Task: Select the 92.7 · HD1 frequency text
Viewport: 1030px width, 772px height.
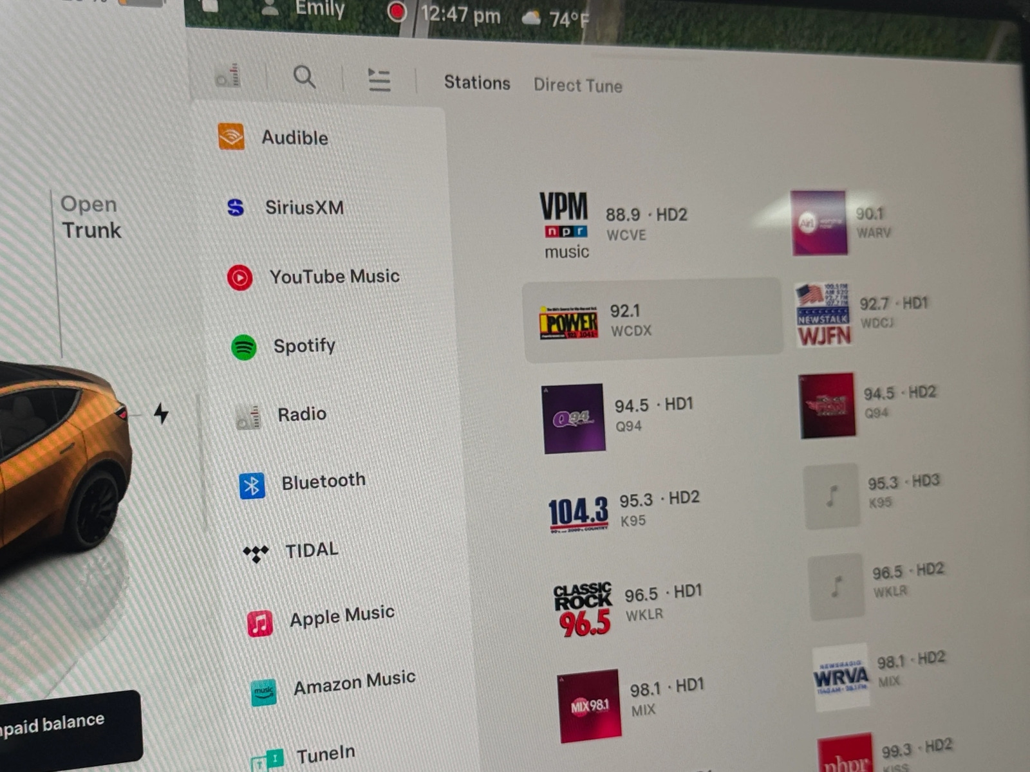Action: pos(894,304)
